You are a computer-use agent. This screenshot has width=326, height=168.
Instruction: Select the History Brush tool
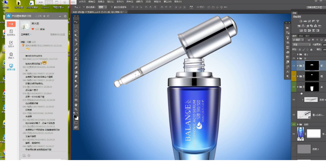click(x=76, y=63)
